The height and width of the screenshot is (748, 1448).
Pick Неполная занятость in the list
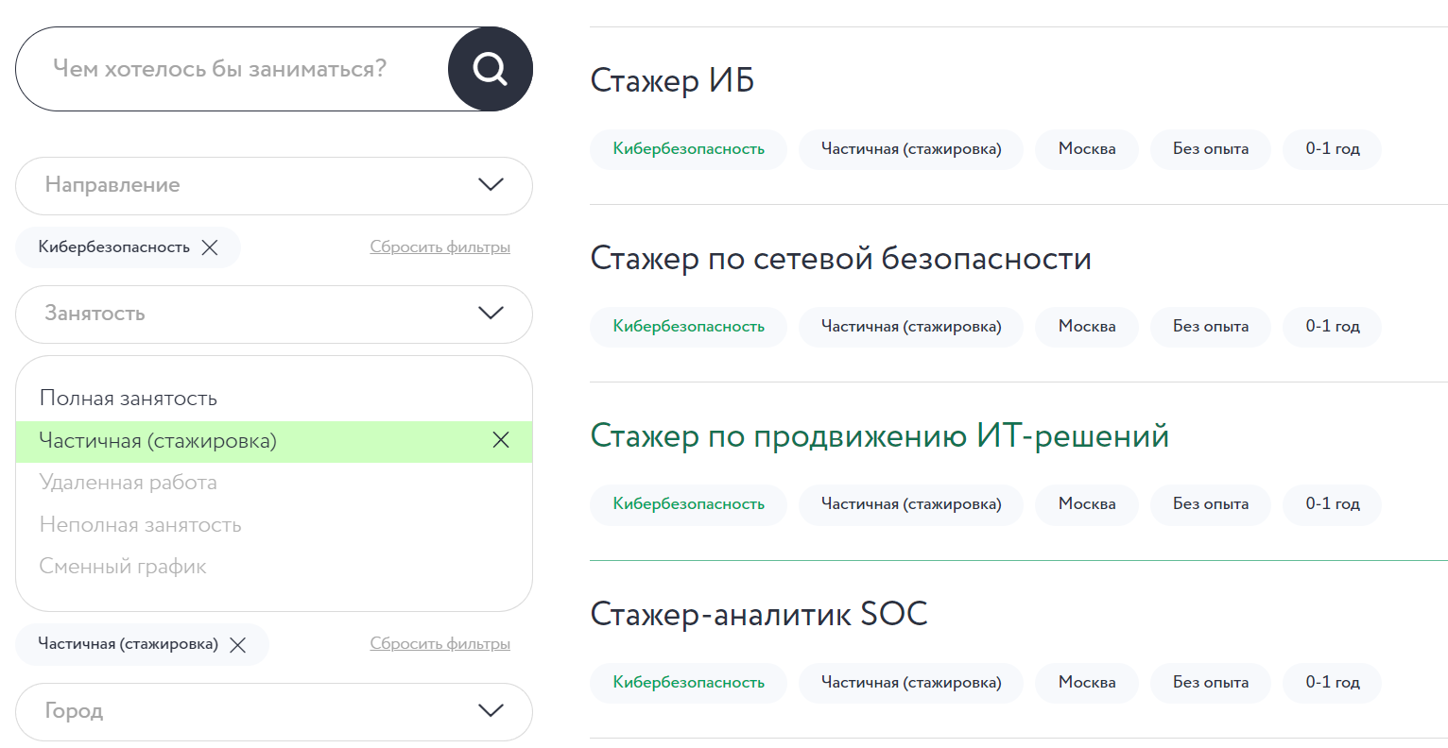141,525
